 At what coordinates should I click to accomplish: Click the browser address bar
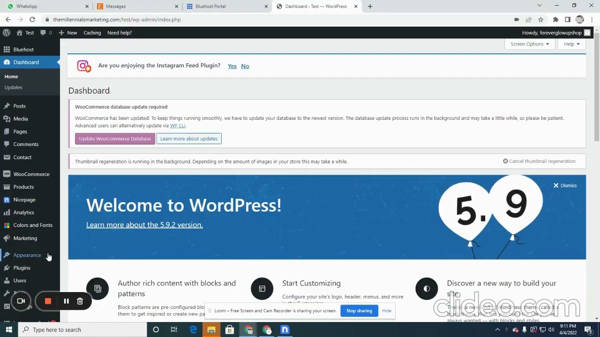(x=277, y=20)
